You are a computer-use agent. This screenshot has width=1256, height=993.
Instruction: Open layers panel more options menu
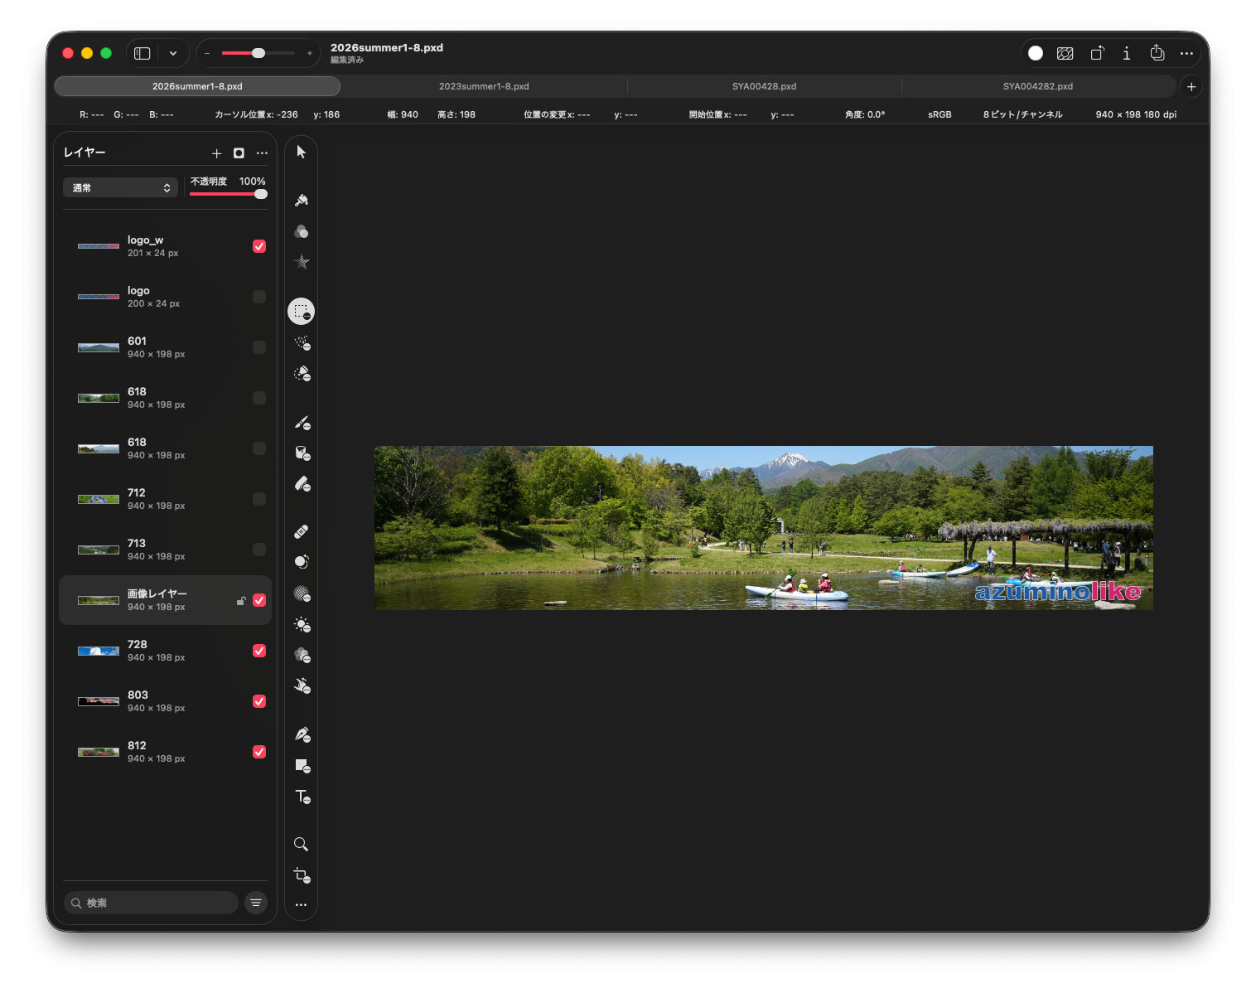[262, 153]
